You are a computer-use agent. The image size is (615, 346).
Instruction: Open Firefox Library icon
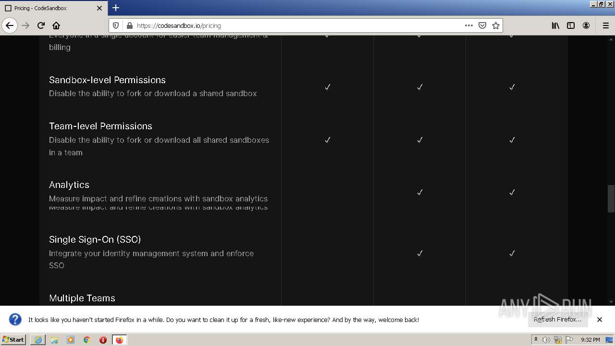pyautogui.click(x=555, y=25)
